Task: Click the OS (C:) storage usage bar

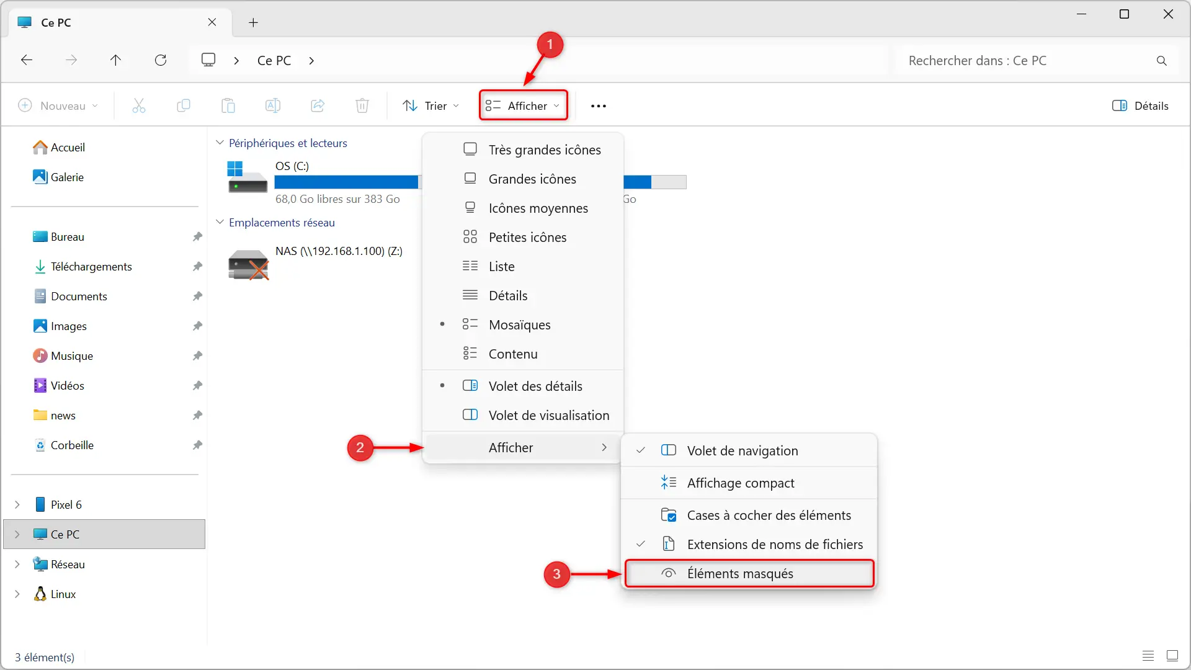Action: [348, 182]
